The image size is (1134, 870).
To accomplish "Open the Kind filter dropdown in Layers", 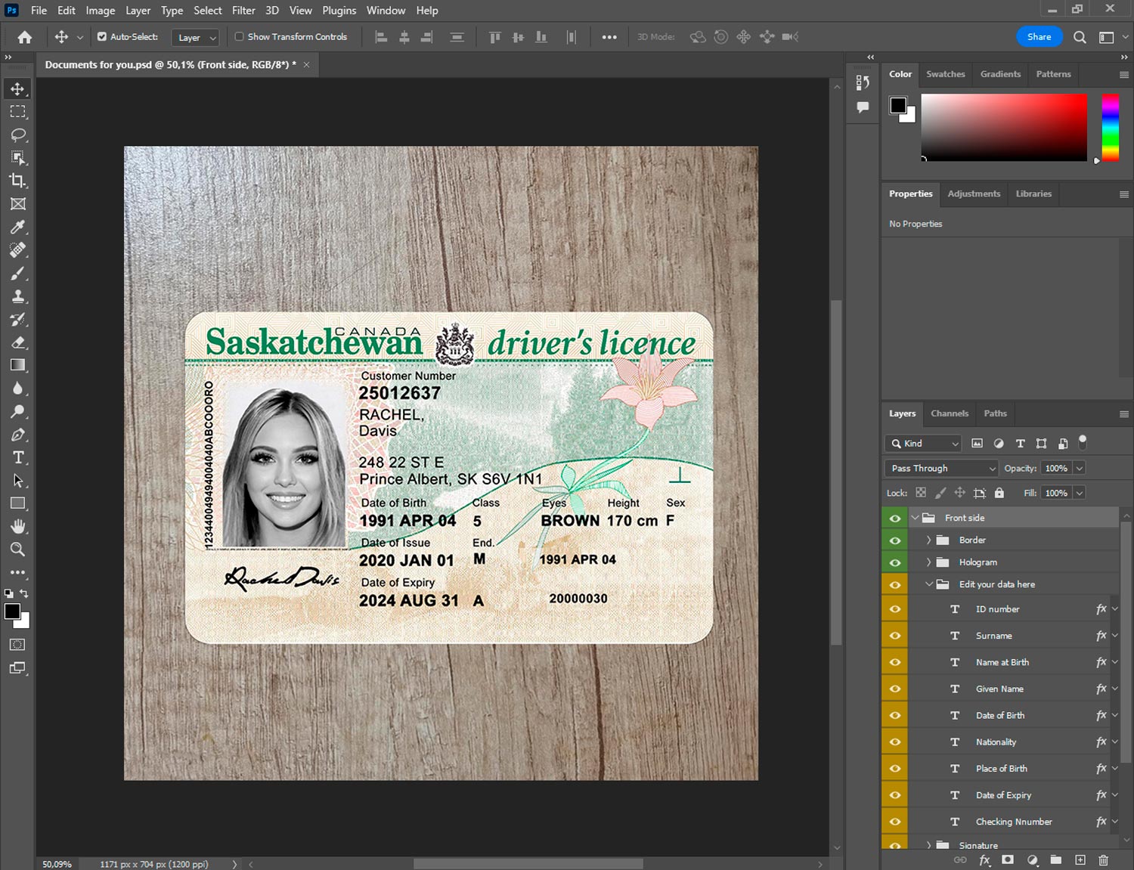I will pyautogui.click(x=924, y=444).
